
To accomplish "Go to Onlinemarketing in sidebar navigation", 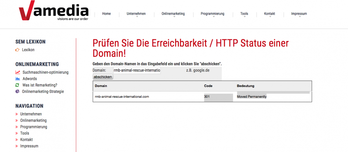I will [33, 120].
